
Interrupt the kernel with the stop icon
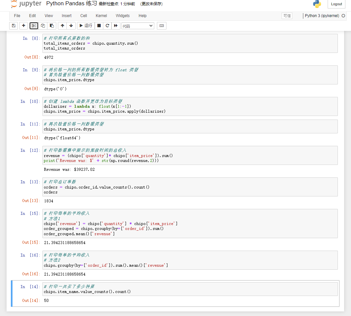[x=99, y=26]
